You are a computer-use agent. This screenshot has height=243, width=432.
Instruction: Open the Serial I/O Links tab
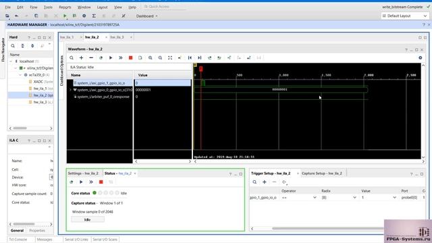76,240
